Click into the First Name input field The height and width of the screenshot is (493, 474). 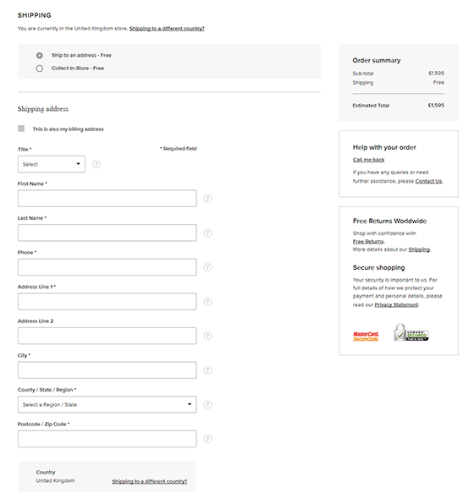(x=107, y=199)
